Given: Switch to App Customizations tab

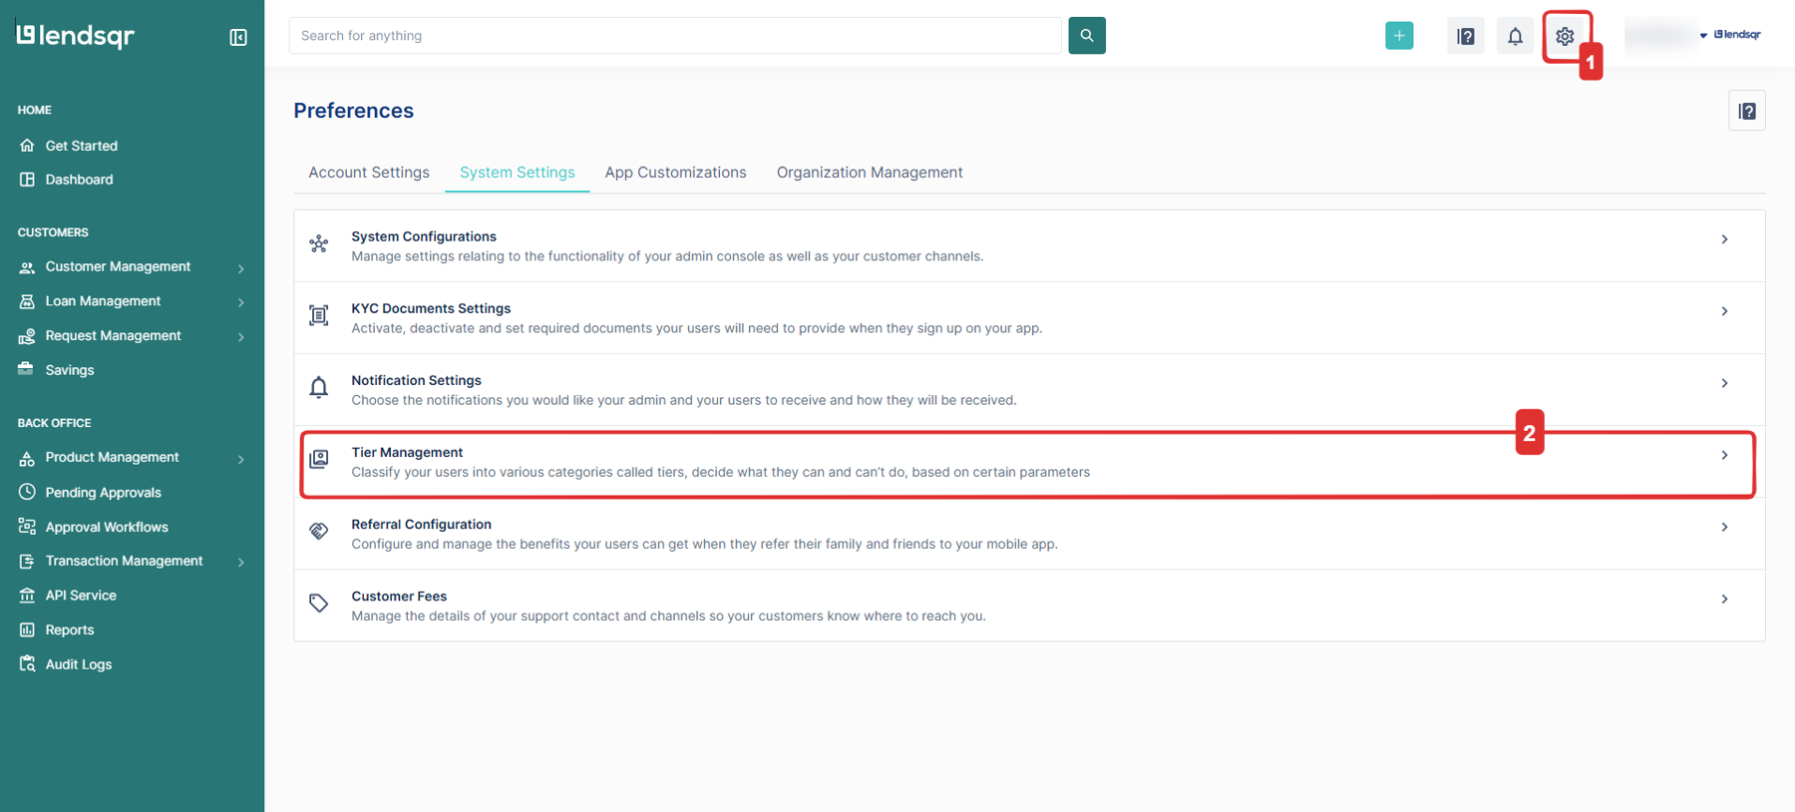Looking at the screenshot, I should pos(675,173).
